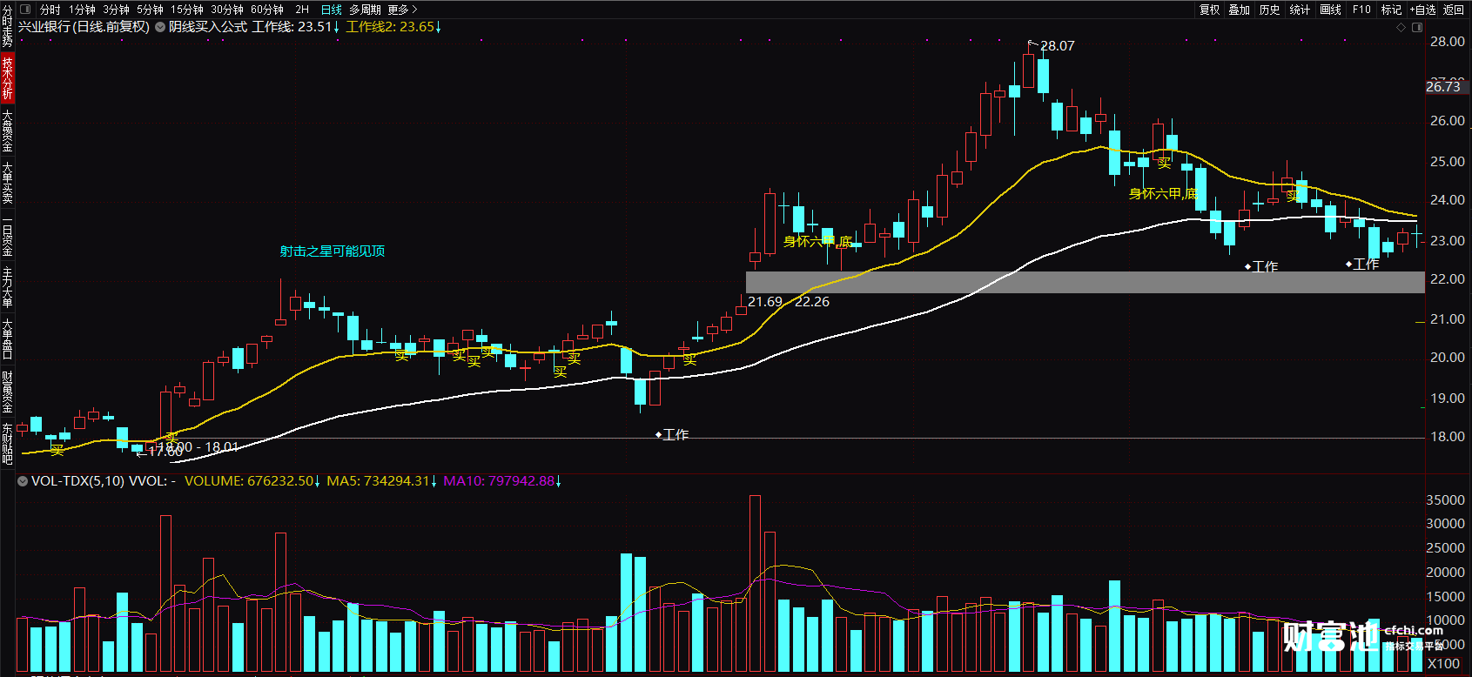Image resolution: width=1472 pixels, height=677 pixels.
Task: Click the 18.00 - 18.01 line label
Action: click(x=198, y=447)
